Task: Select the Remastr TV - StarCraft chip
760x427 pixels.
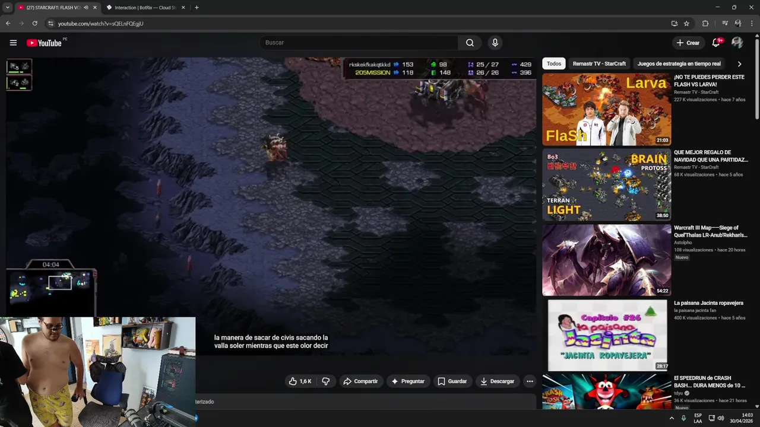Action: coord(599,63)
